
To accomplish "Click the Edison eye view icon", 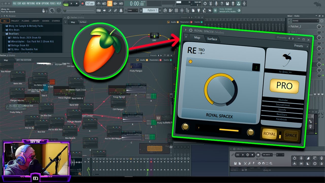I will pos(259,163).
